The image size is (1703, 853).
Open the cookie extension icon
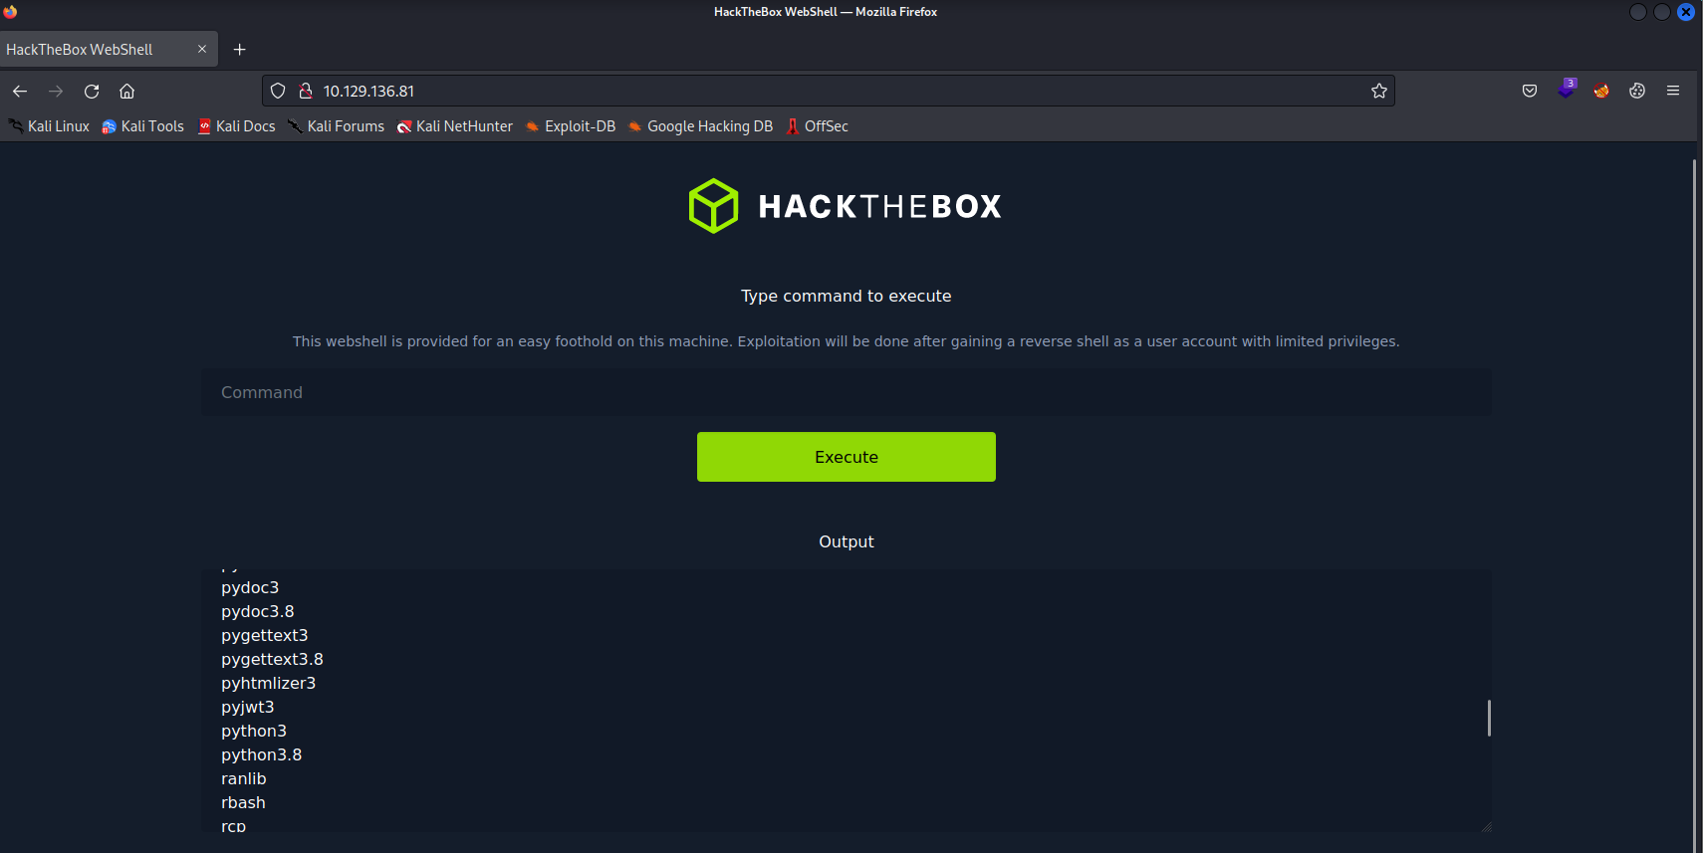pos(1637,91)
